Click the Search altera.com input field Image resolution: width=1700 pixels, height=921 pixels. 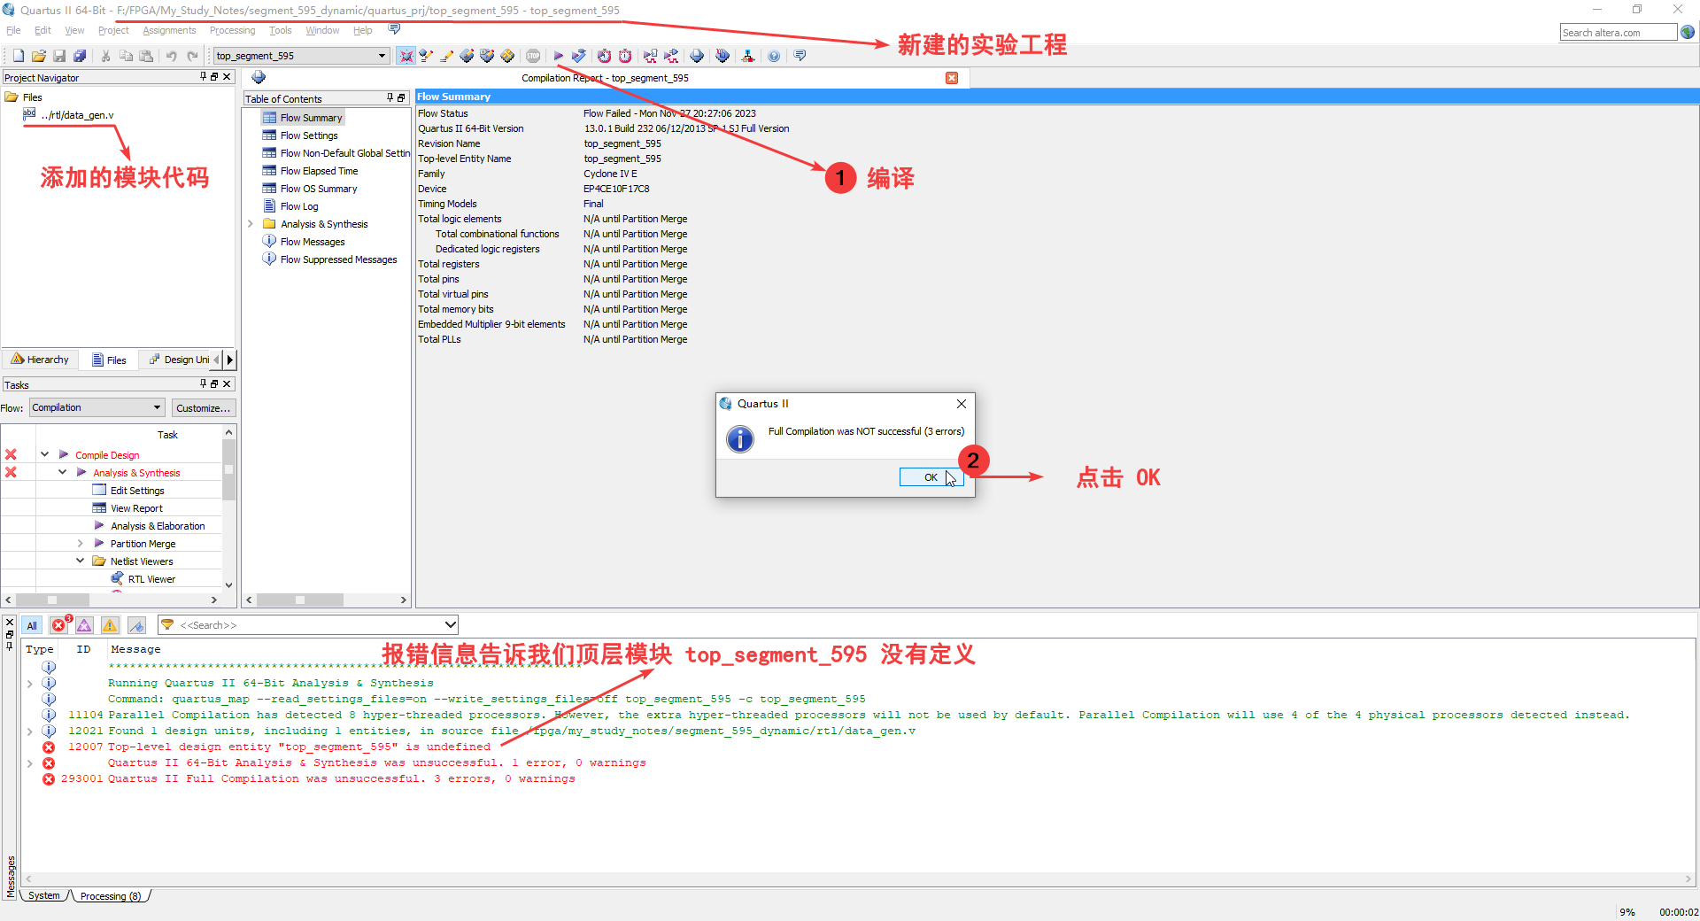coord(1618,32)
